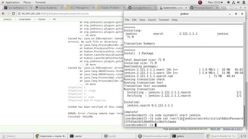Close the Linux Academy browser tab
Screen dimensions: 248x139
pyautogui.click(x=62, y=8)
